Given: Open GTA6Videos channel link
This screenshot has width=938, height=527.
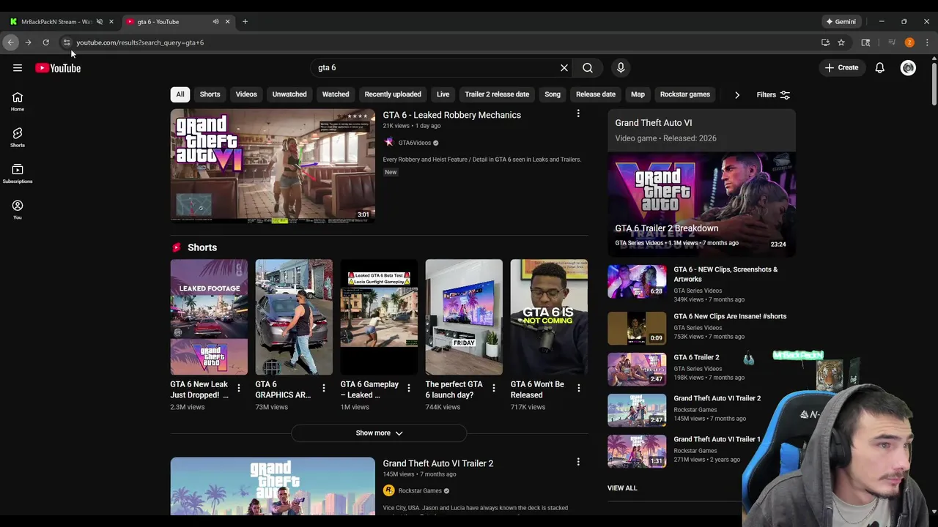Looking at the screenshot, I should coord(414,143).
